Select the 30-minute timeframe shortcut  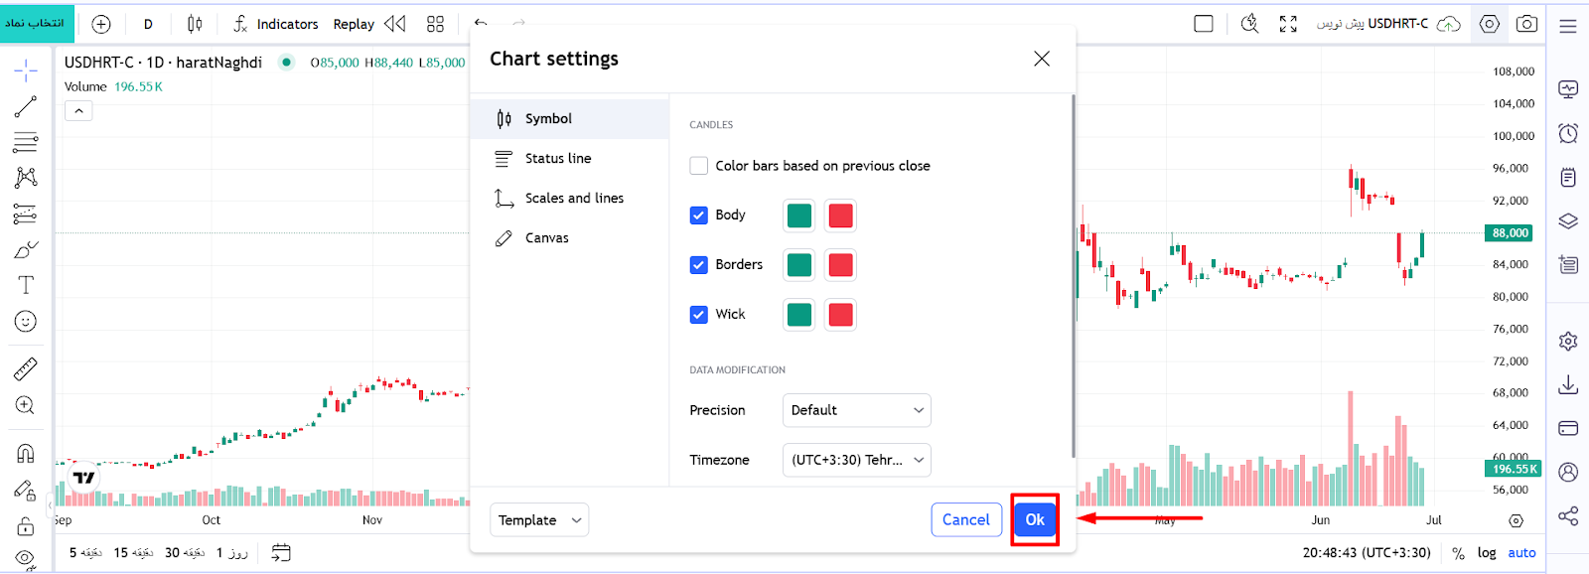187,553
